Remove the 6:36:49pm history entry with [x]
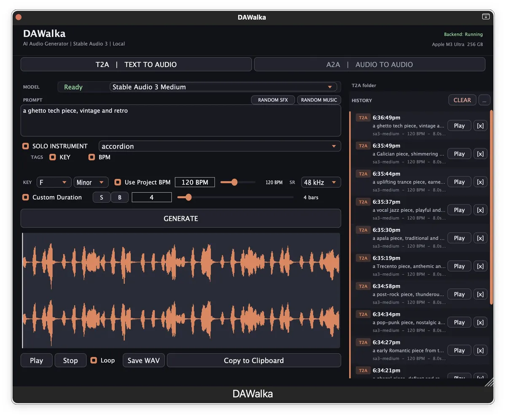 [480, 125]
